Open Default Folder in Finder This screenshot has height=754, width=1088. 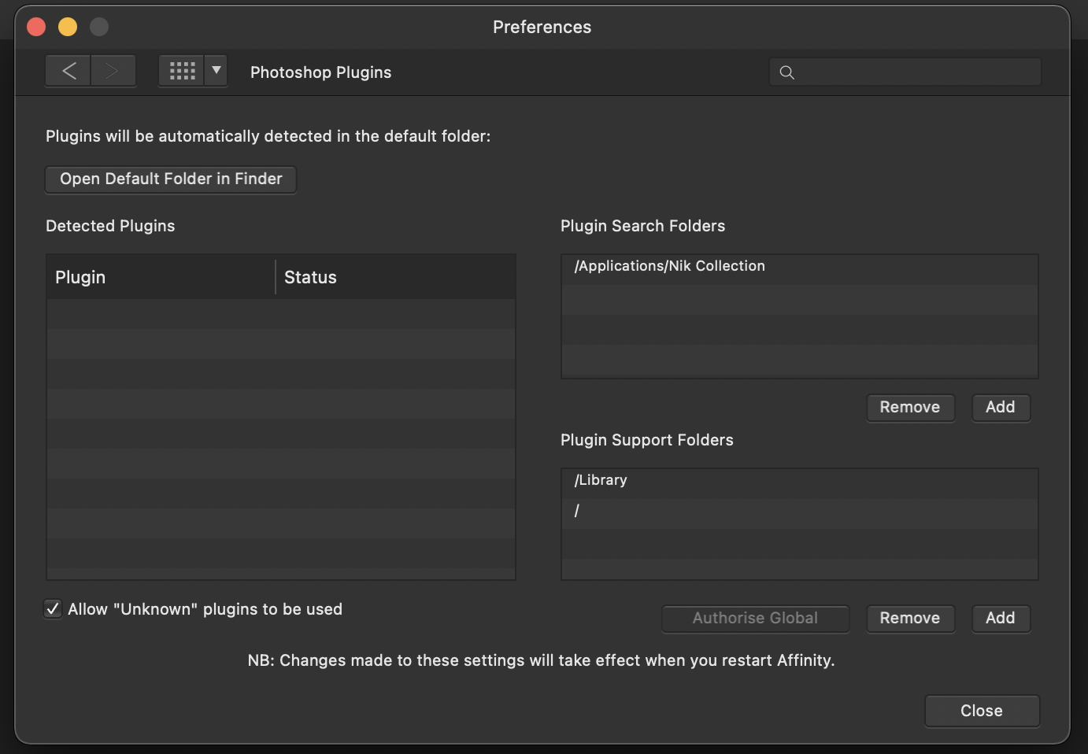coord(171,179)
